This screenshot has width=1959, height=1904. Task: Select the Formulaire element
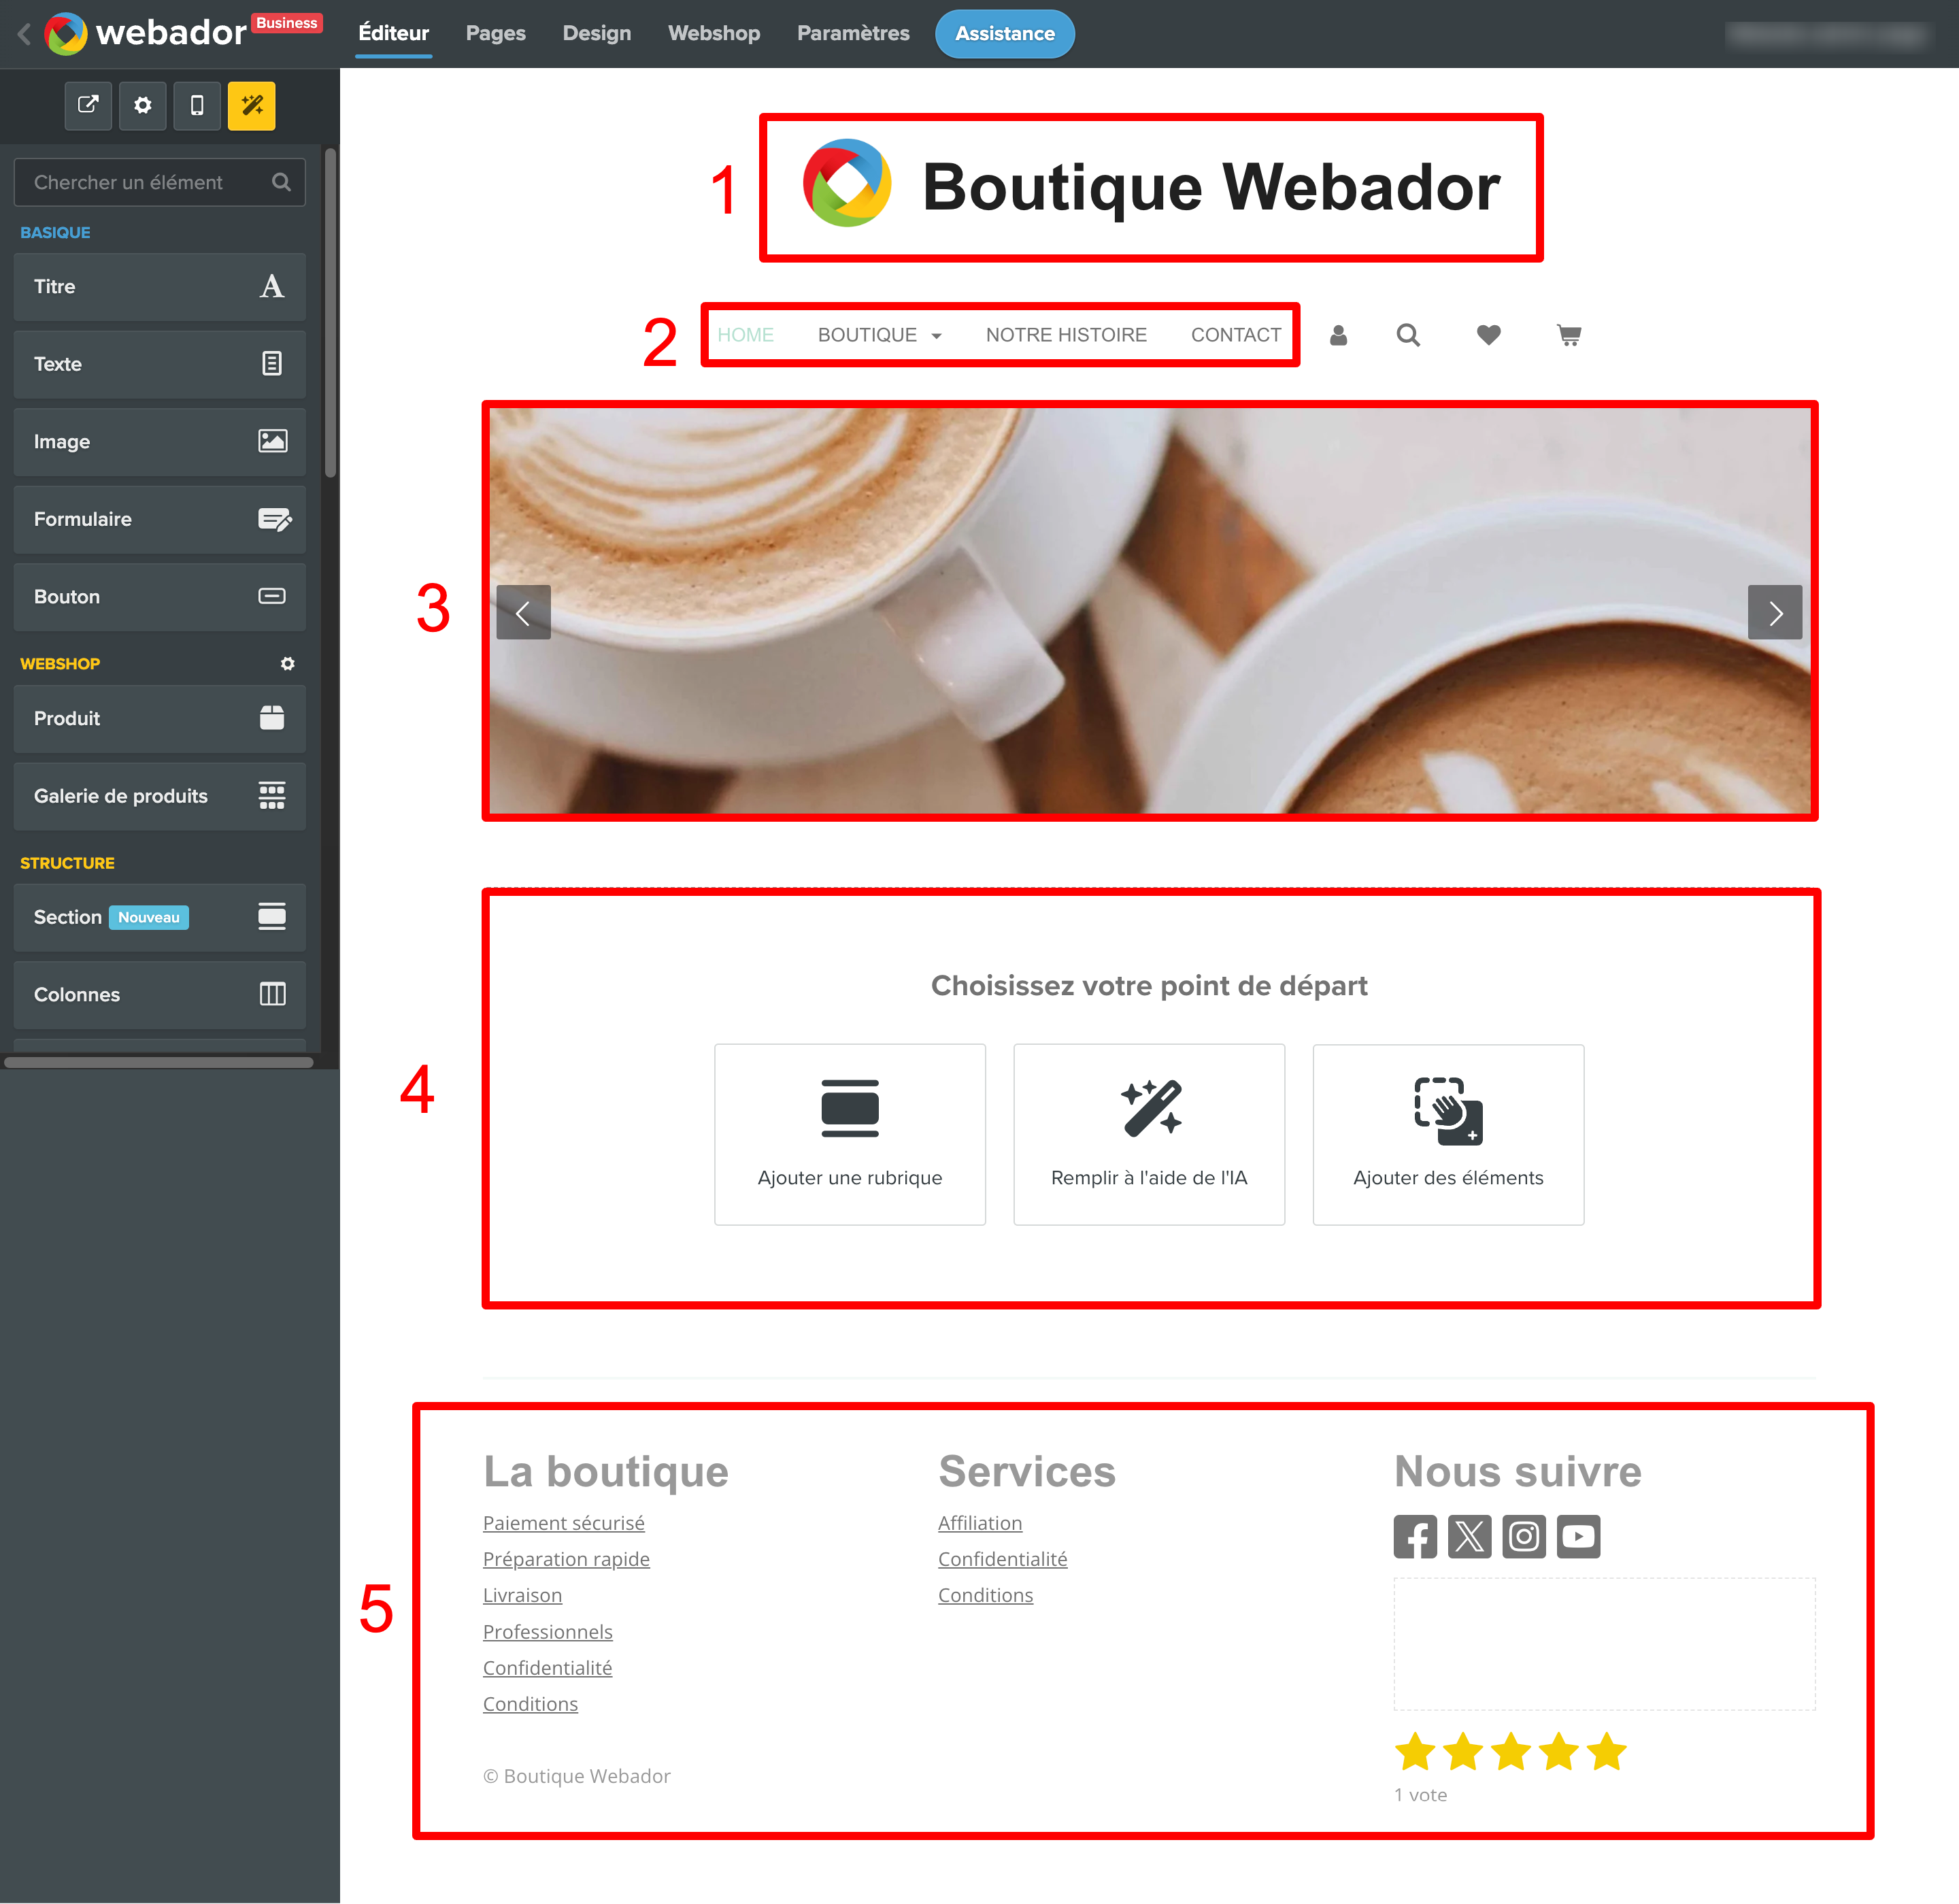point(160,519)
